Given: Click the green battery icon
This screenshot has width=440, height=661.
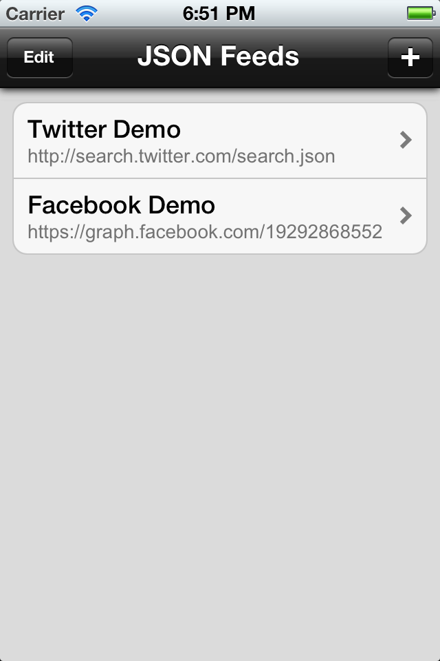Looking at the screenshot, I should point(421,14).
